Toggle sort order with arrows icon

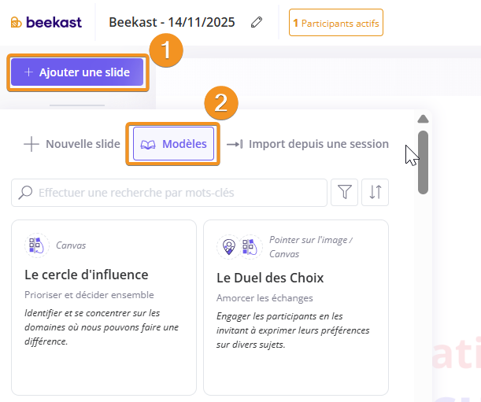(x=375, y=192)
